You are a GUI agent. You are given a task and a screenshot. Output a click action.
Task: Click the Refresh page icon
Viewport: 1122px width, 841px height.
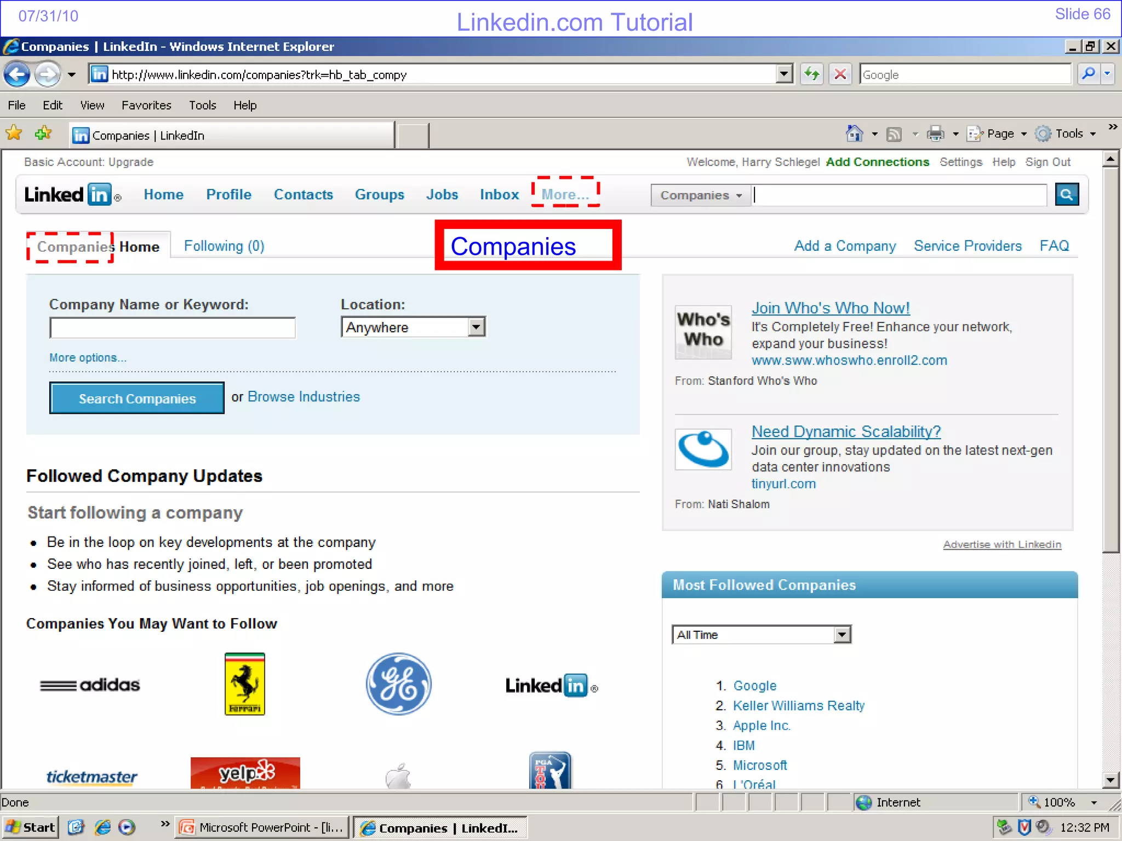pyautogui.click(x=811, y=74)
